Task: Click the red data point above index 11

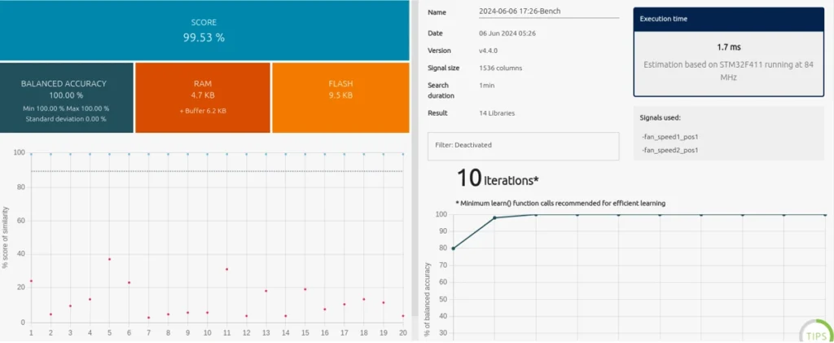Action: pyautogui.click(x=226, y=269)
